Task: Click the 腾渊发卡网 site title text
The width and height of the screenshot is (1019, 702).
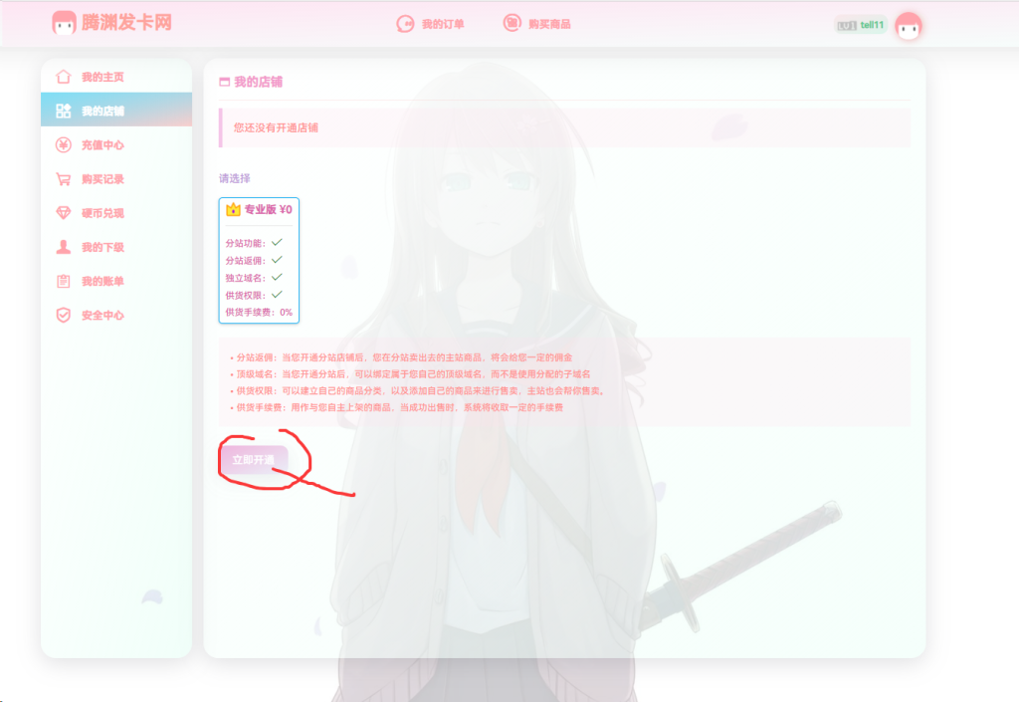Action: coord(127,23)
